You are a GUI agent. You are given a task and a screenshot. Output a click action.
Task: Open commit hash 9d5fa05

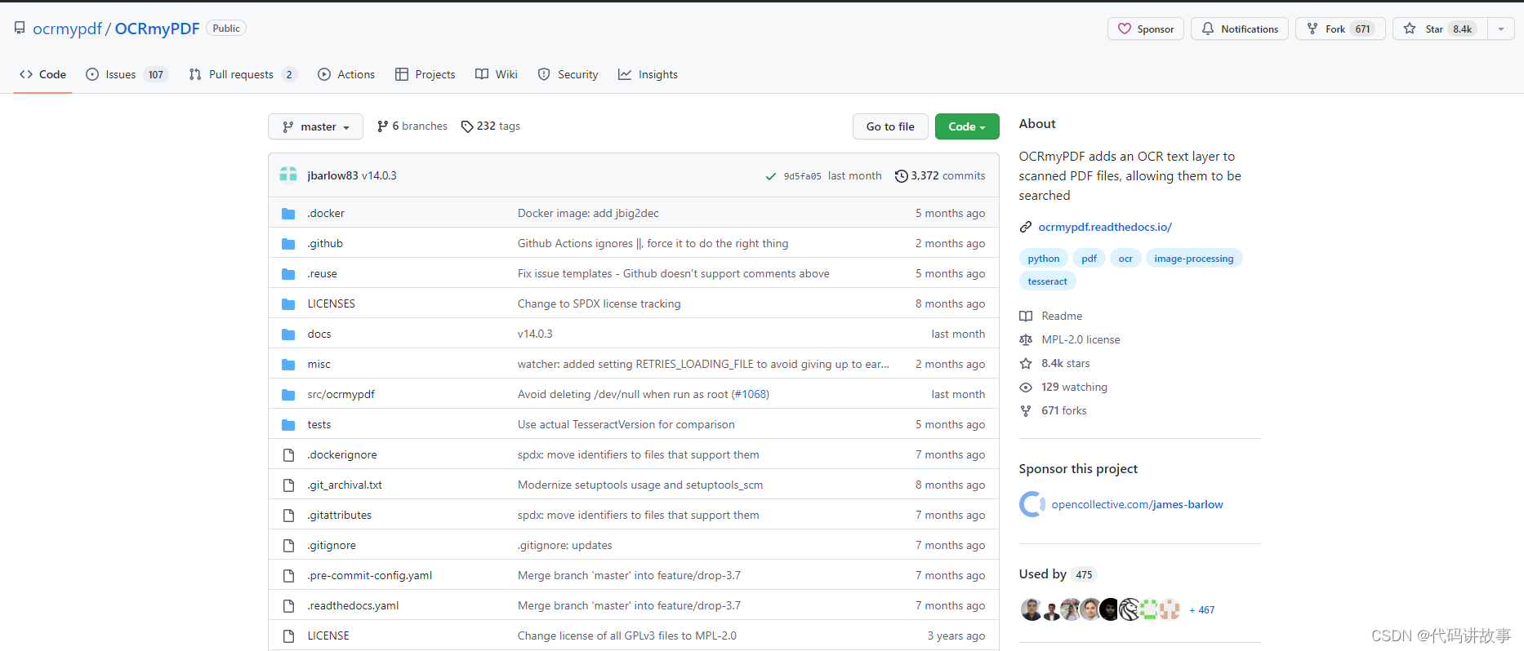point(802,176)
